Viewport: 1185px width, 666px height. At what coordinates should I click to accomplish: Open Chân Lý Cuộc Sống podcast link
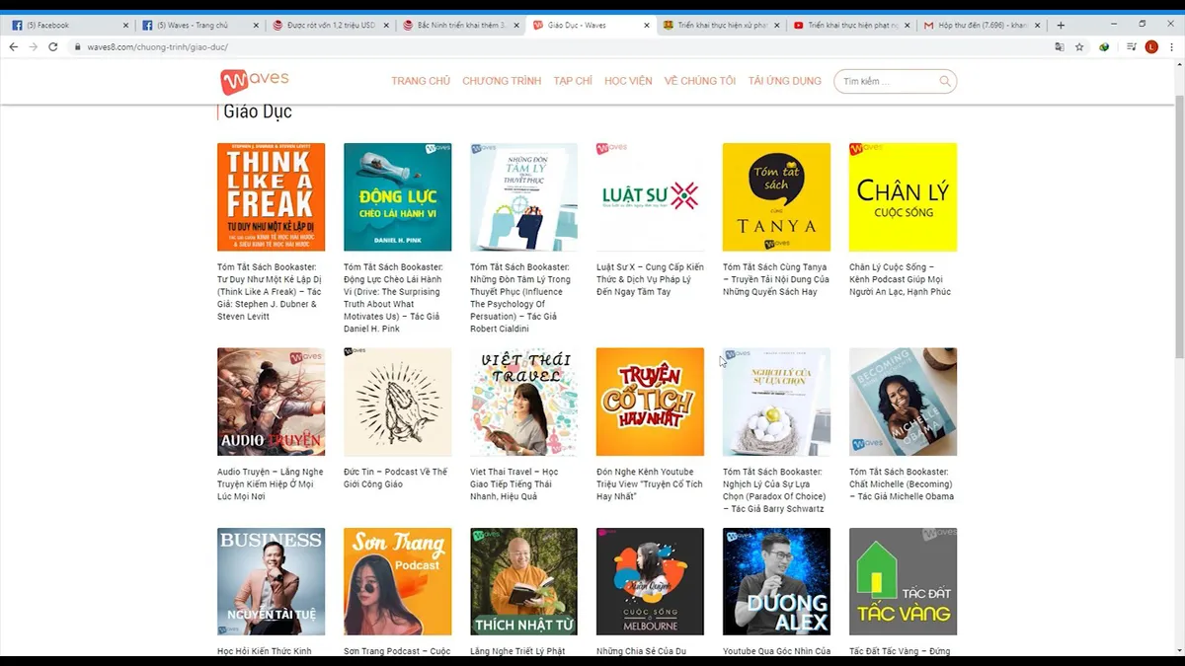901,279
